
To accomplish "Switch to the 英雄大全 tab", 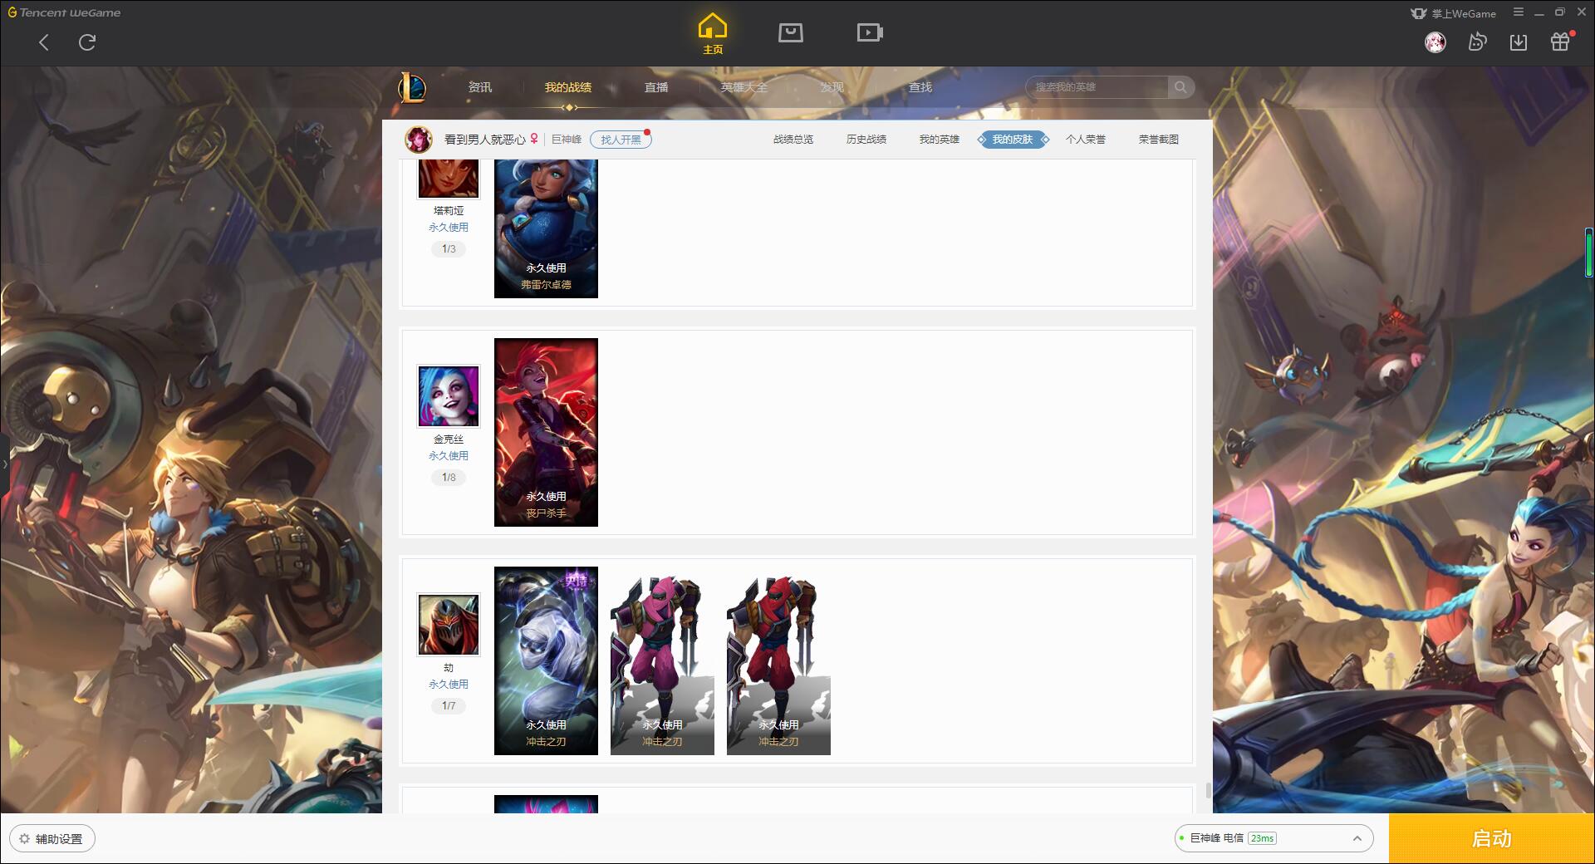I will pyautogui.click(x=744, y=87).
